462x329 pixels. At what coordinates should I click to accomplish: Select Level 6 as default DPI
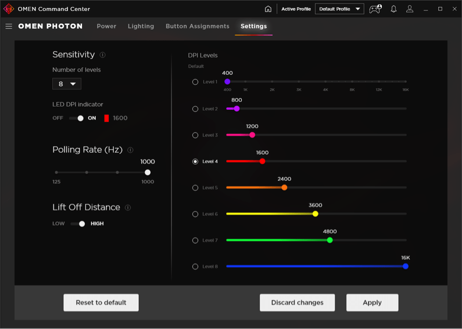click(x=195, y=214)
